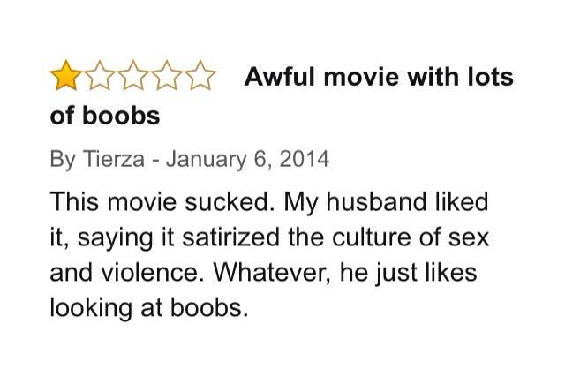Click the filled gold first star
The image size is (565, 392).
pyautogui.click(x=65, y=75)
